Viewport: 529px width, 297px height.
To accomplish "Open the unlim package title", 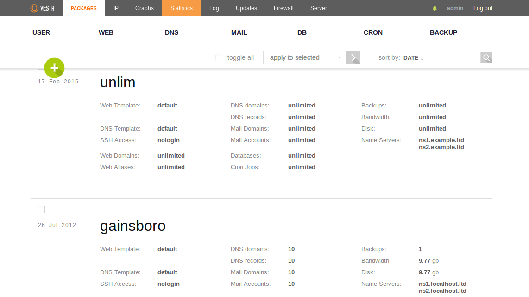I will click(x=118, y=82).
